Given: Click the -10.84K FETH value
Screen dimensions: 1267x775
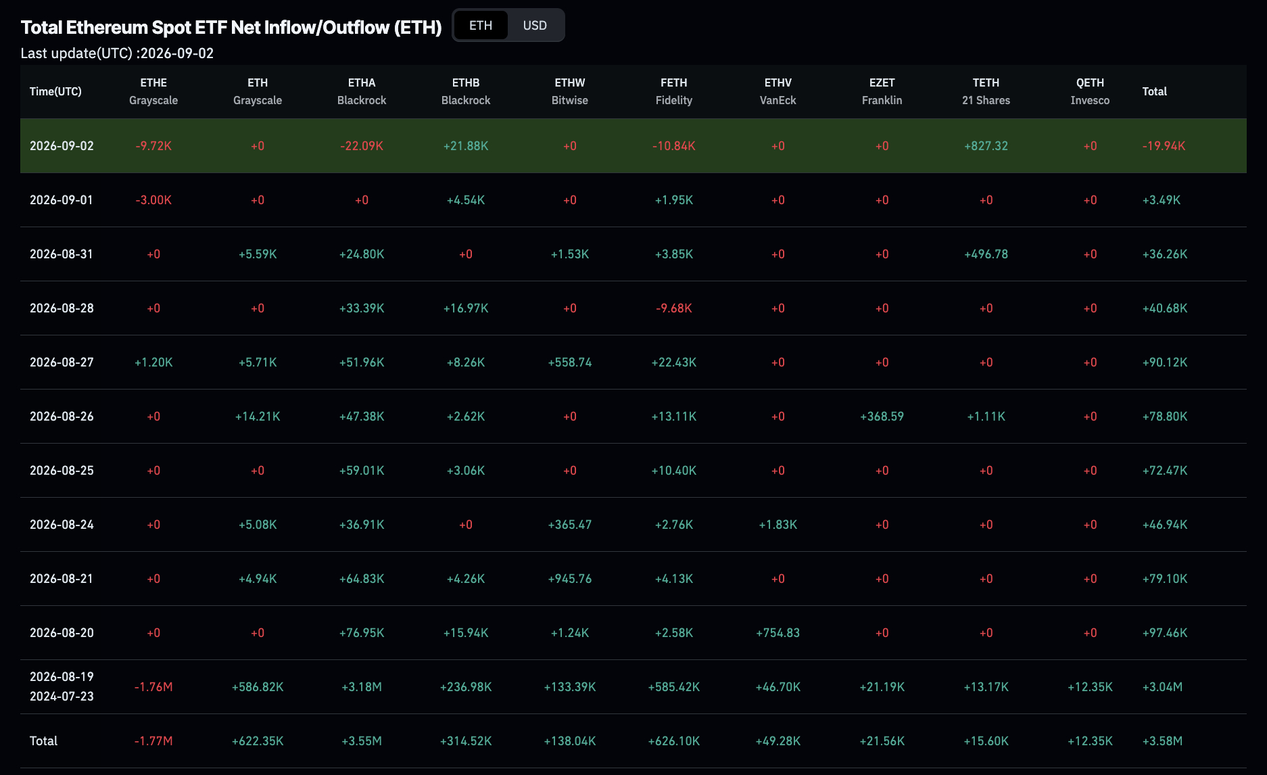Looking at the screenshot, I should click(674, 146).
